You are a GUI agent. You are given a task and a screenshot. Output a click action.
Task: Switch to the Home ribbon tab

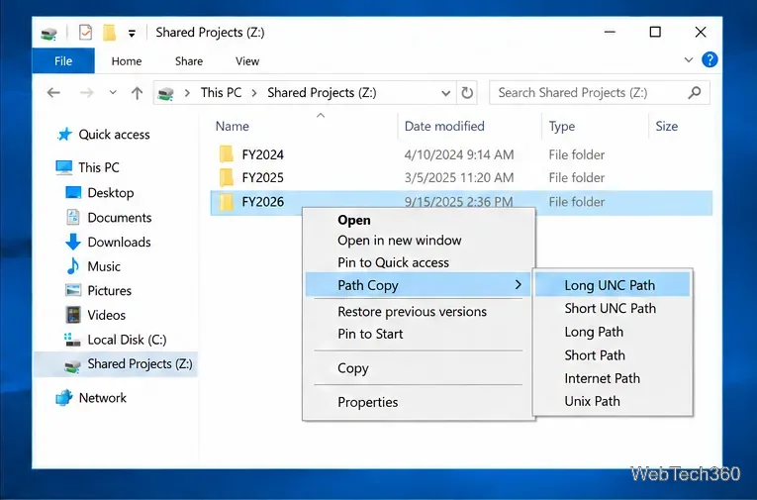click(127, 61)
